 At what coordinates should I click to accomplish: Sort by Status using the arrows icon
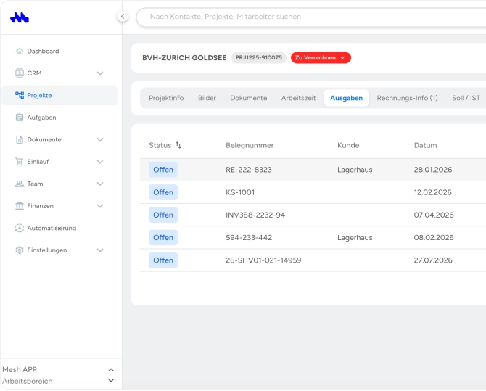178,145
